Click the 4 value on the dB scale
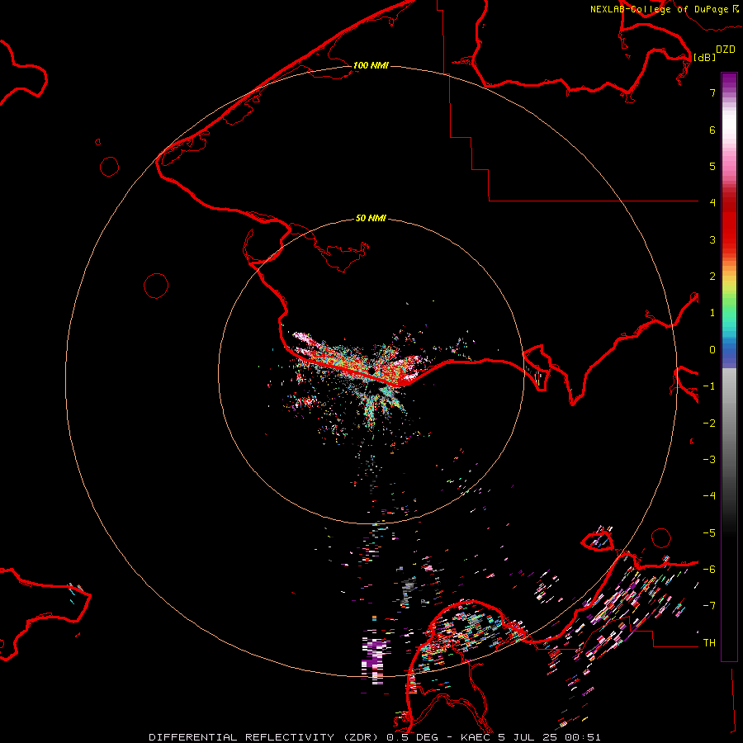The width and height of the screenshot is (743, 743). (712, 203)
